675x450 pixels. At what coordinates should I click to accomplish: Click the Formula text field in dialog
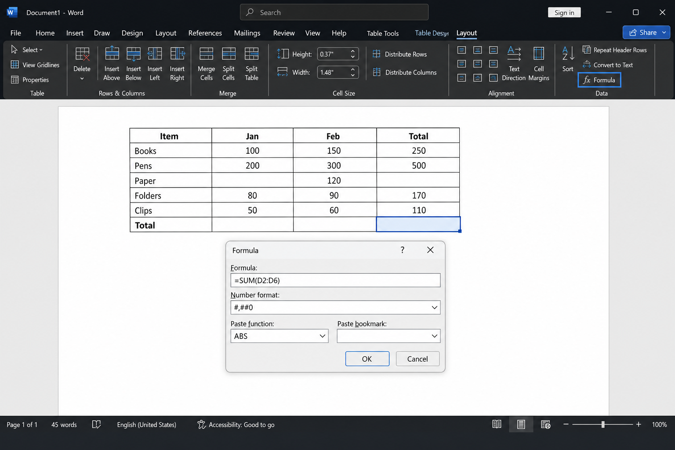[335, 280]
